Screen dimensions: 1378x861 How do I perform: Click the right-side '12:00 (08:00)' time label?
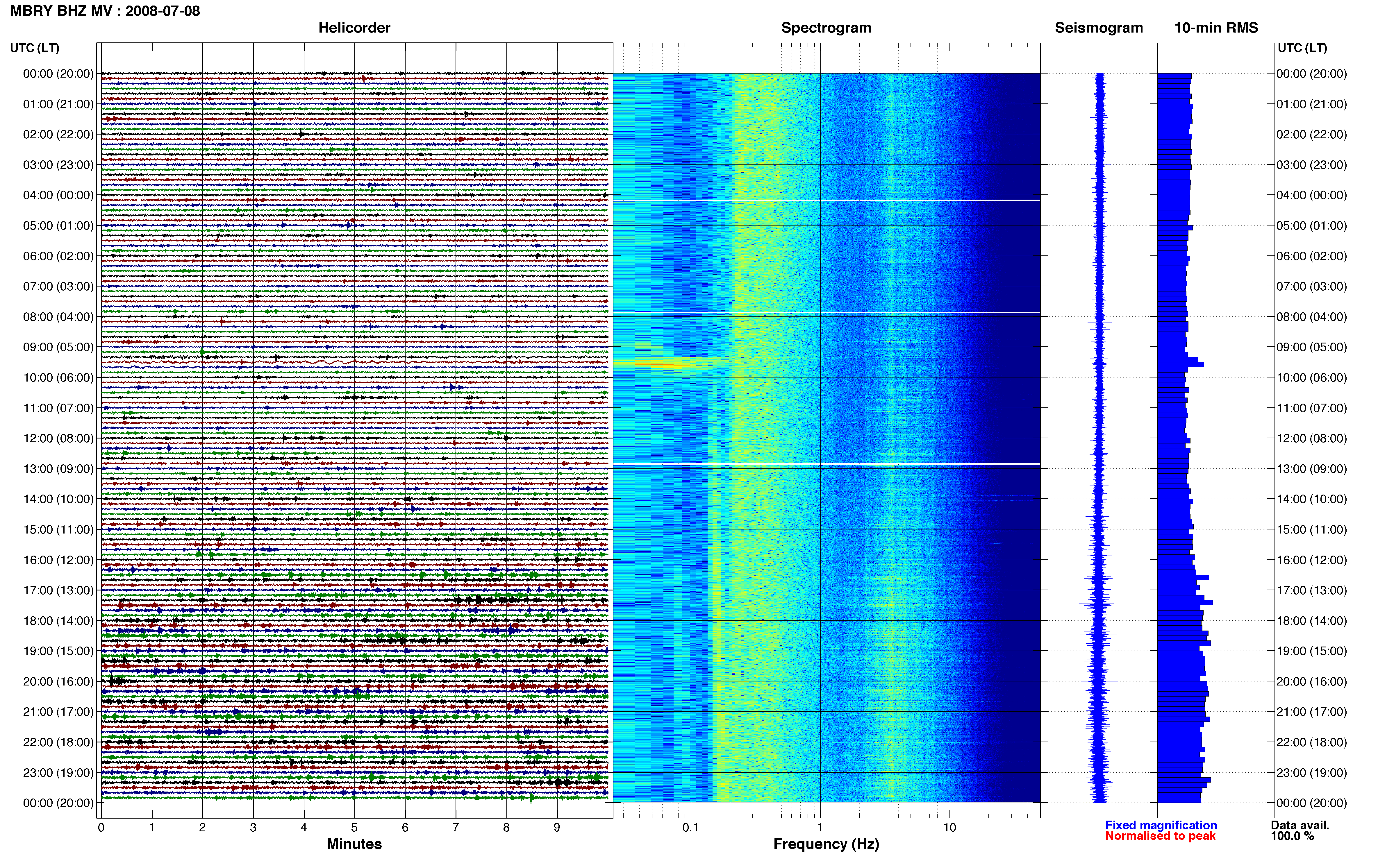tap(1311, 438)
